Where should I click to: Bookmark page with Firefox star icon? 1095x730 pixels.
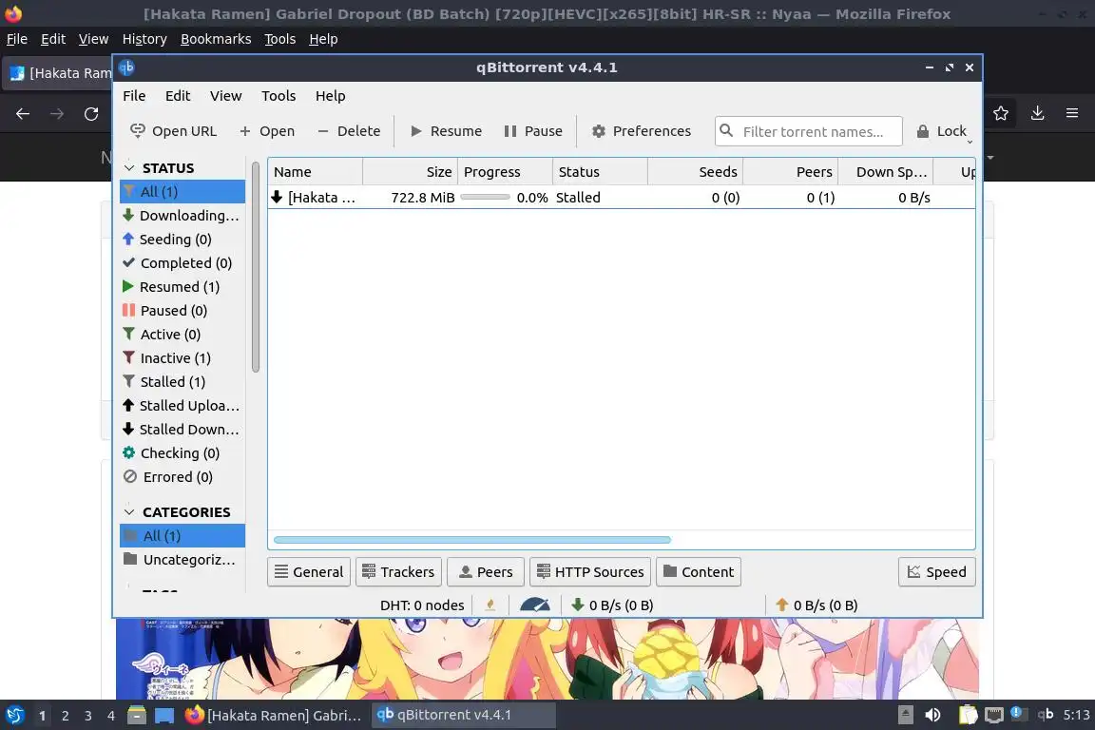pos(1001,113)
